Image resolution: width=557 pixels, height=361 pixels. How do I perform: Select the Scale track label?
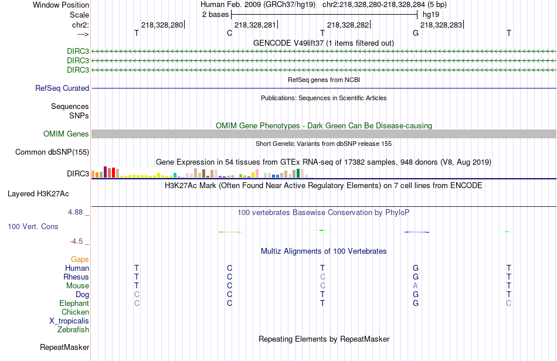[x=79, y=15]
